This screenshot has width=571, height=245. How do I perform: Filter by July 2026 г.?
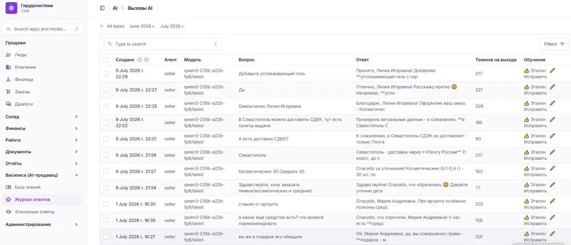[172, 26]
